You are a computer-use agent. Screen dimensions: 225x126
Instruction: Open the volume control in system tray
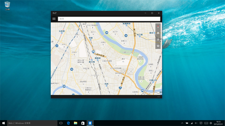[196, 123]
